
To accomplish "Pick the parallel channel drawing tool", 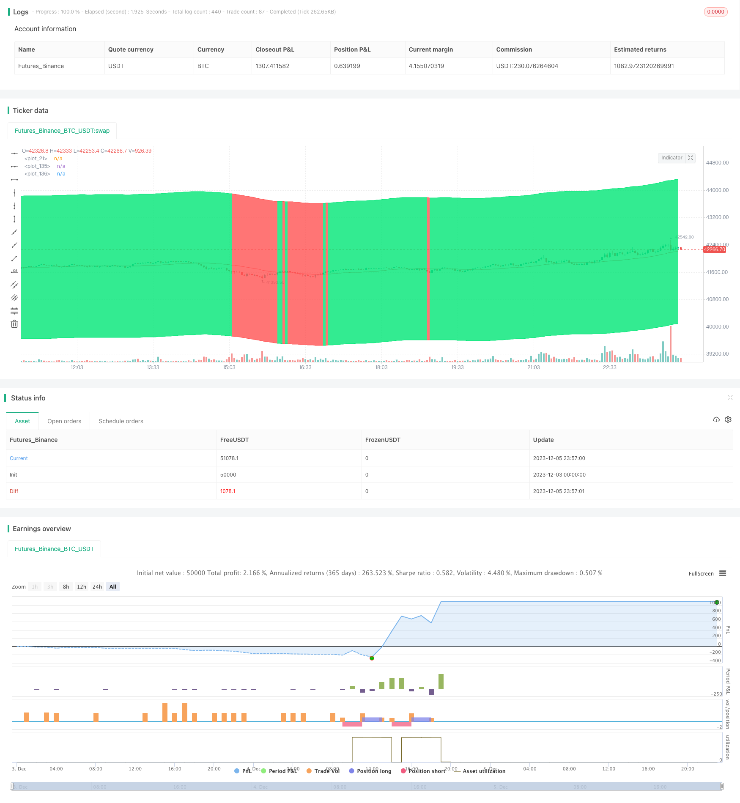I will 14,285.
